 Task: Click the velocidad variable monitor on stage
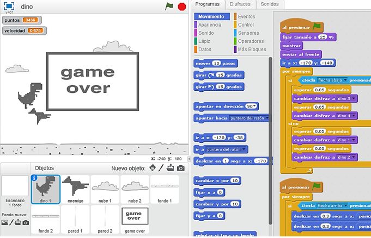25,30
